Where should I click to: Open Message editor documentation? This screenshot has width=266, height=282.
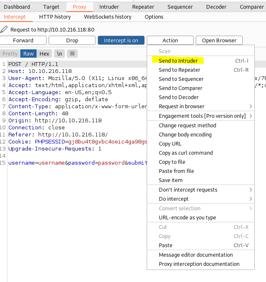tap(201, 255)
